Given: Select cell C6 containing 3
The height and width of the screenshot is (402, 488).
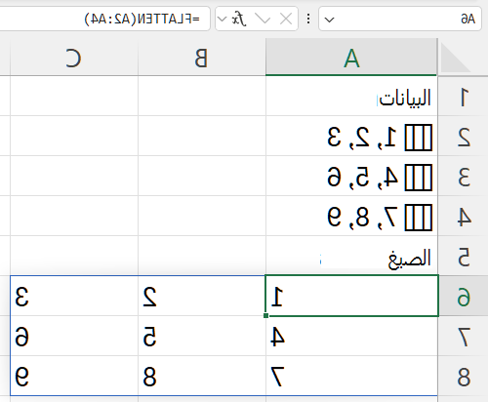Looking at the screenshot, I should click(x=74, y=296).
